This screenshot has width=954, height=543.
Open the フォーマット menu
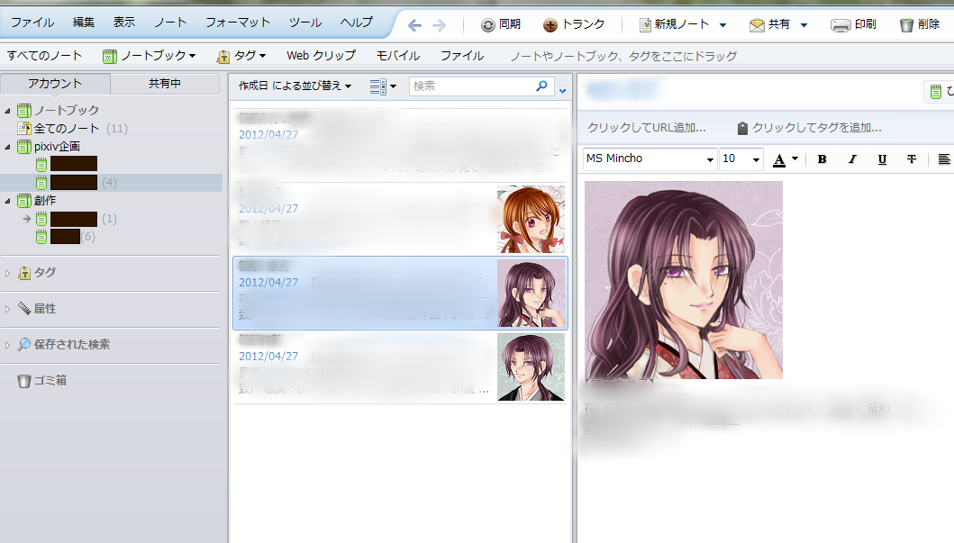point(237,23)
